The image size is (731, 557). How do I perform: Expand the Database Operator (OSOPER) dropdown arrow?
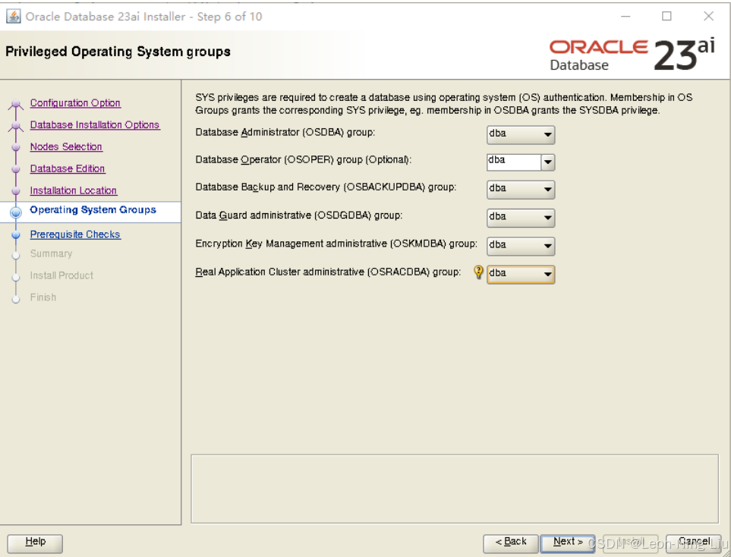548,162
